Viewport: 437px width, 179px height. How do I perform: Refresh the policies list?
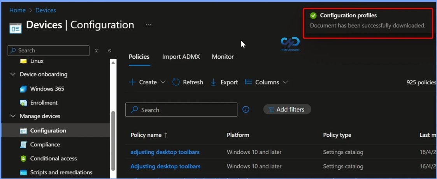pos(188,82)
